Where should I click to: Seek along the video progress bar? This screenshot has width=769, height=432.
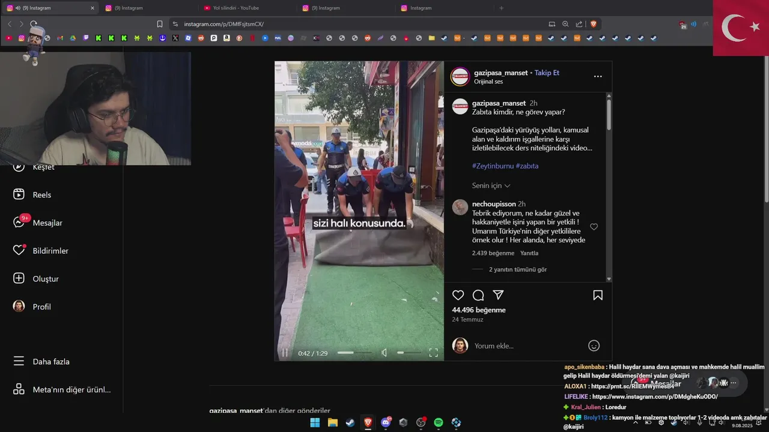tap(354, 353)
